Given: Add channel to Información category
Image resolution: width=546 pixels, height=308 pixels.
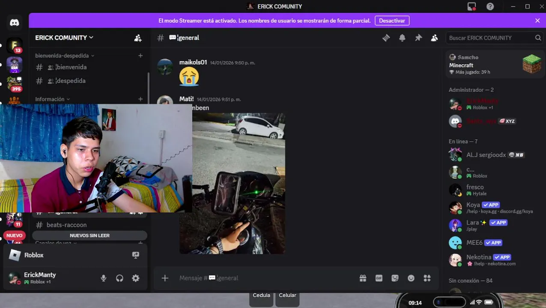Looking at the screenshot, I should point(140,99).
